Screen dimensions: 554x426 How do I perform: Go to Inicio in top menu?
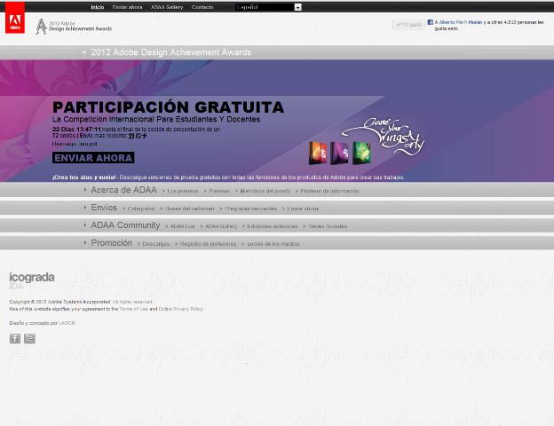pyautogui.click(x=98, y=7)
